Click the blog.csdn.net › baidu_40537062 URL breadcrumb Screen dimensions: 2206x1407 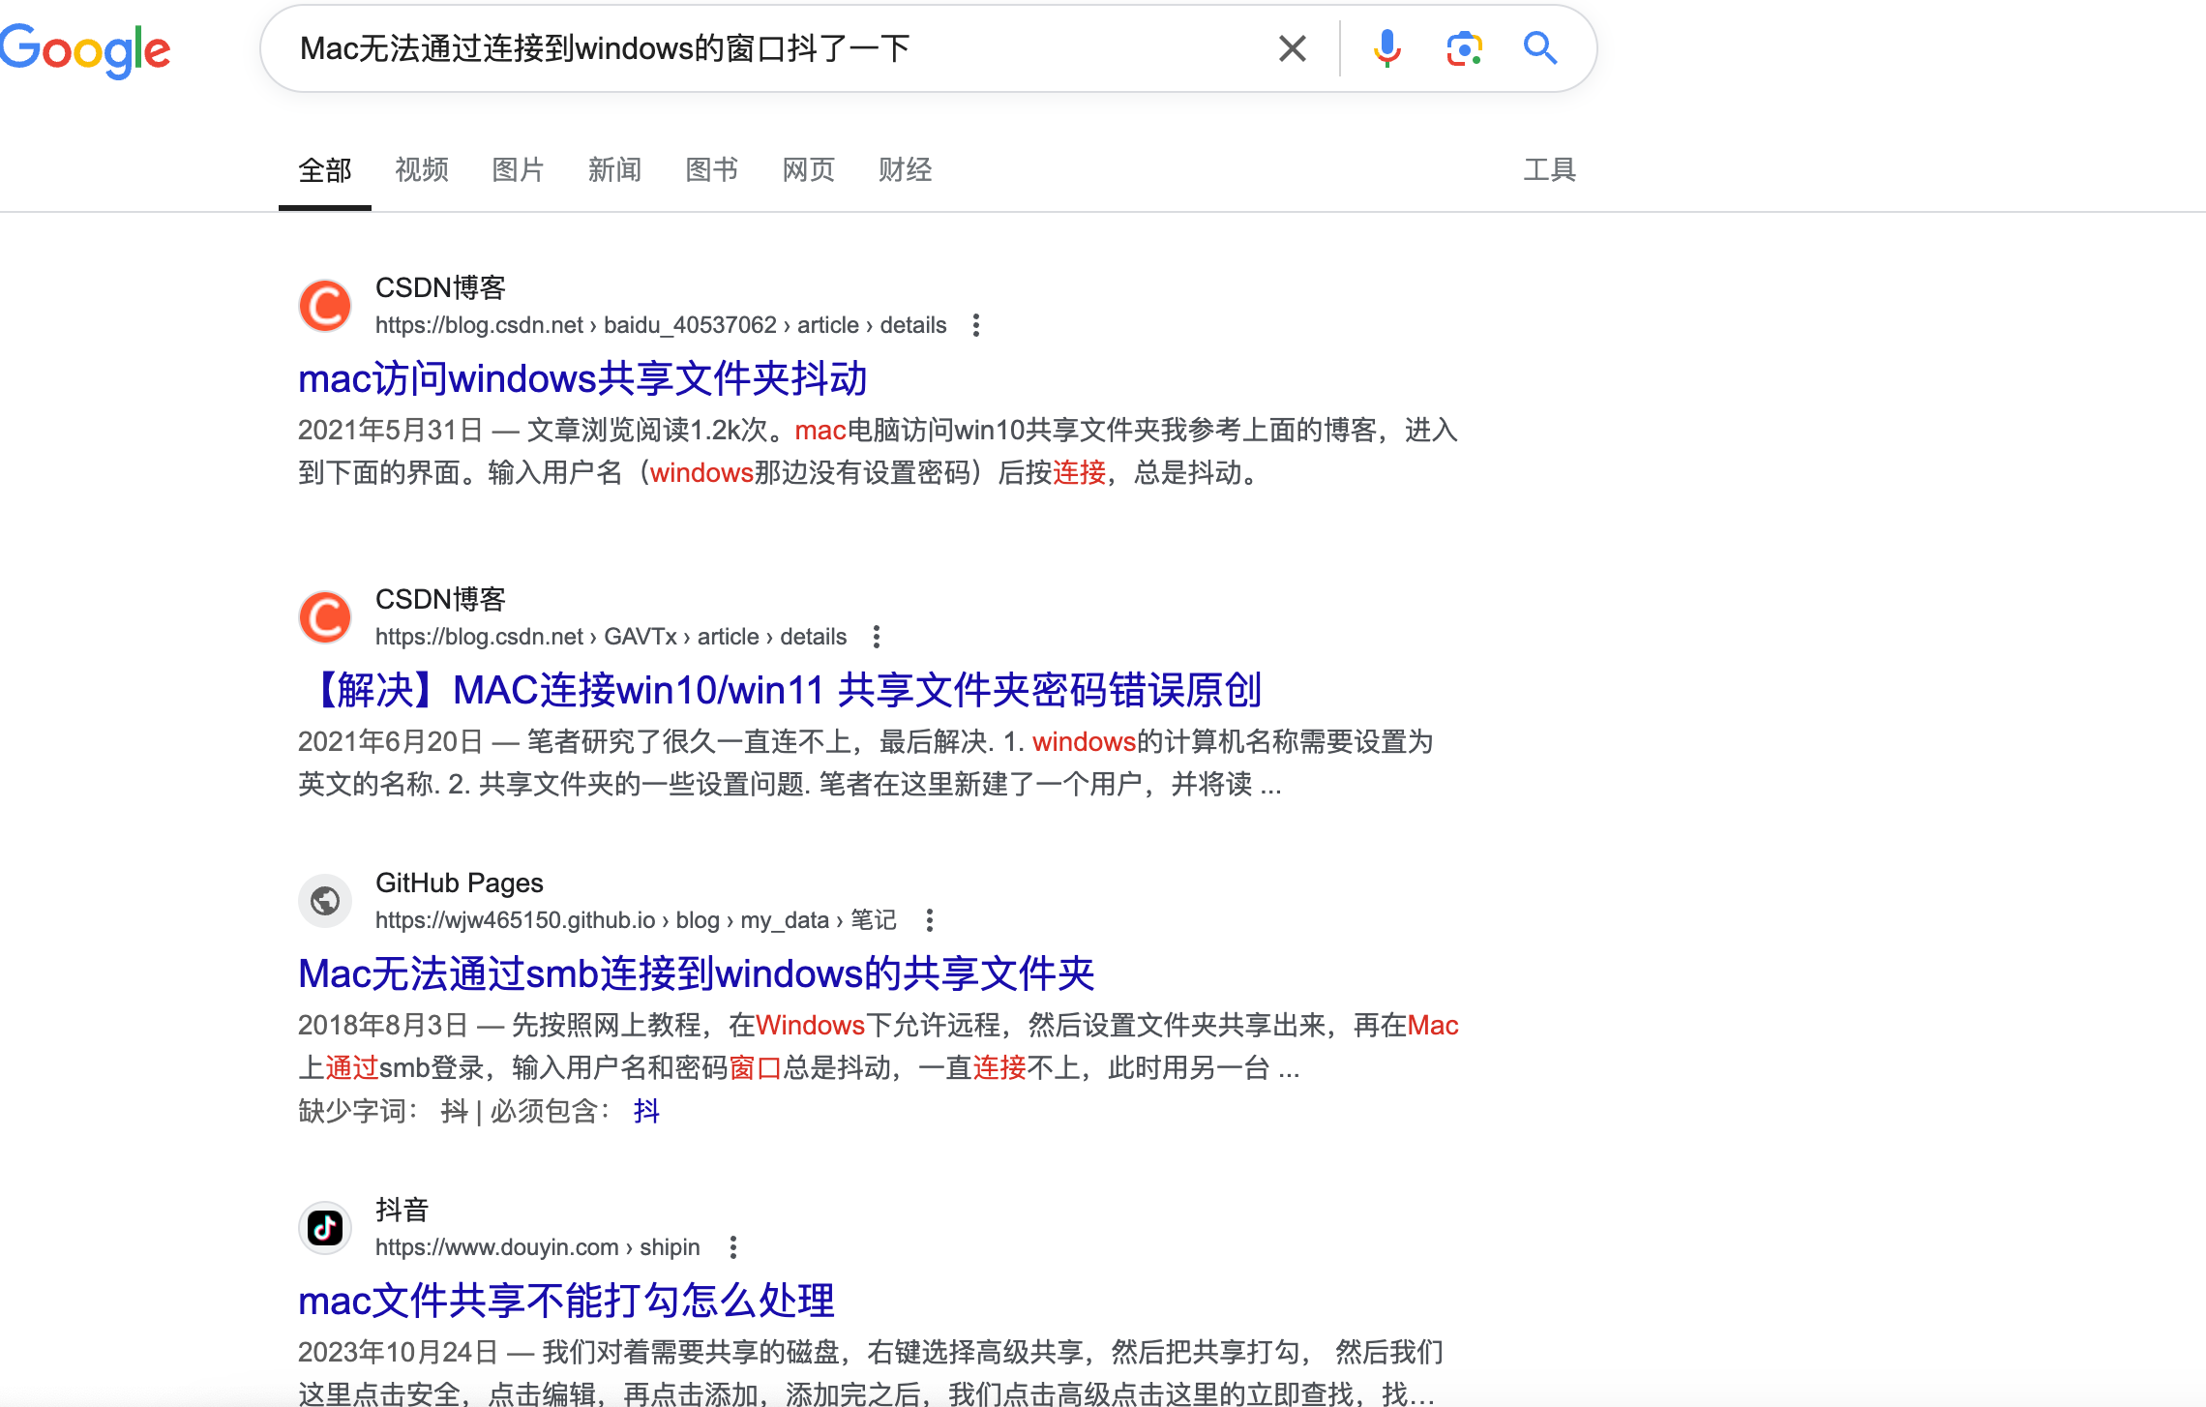pos(661,325)
